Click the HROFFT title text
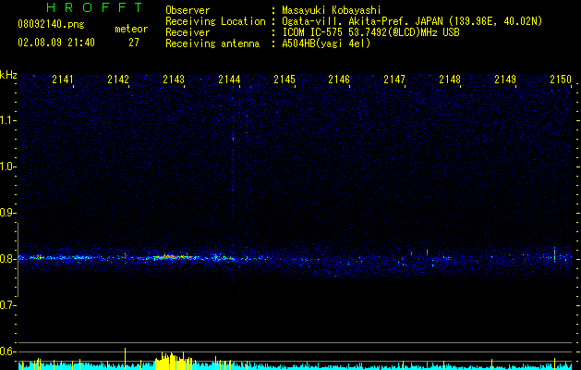 click(95, 7)
